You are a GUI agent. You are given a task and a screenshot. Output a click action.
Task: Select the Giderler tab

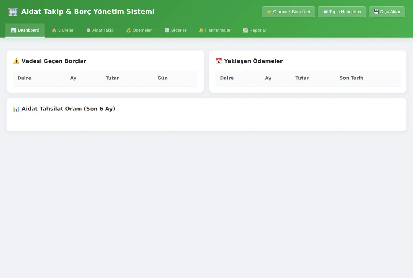[x=175, y=30]
